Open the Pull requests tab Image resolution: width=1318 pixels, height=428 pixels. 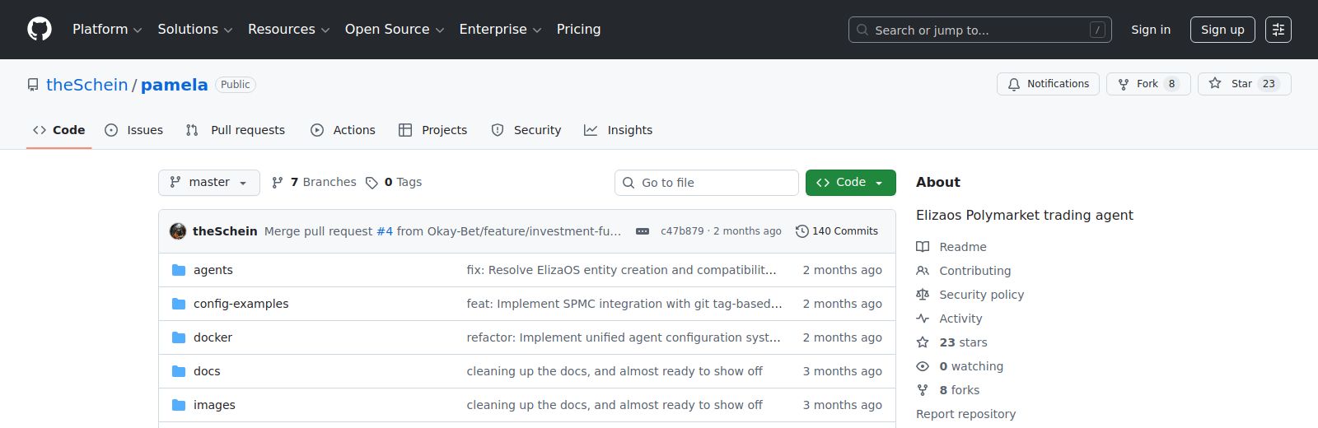tap(236, 130)
